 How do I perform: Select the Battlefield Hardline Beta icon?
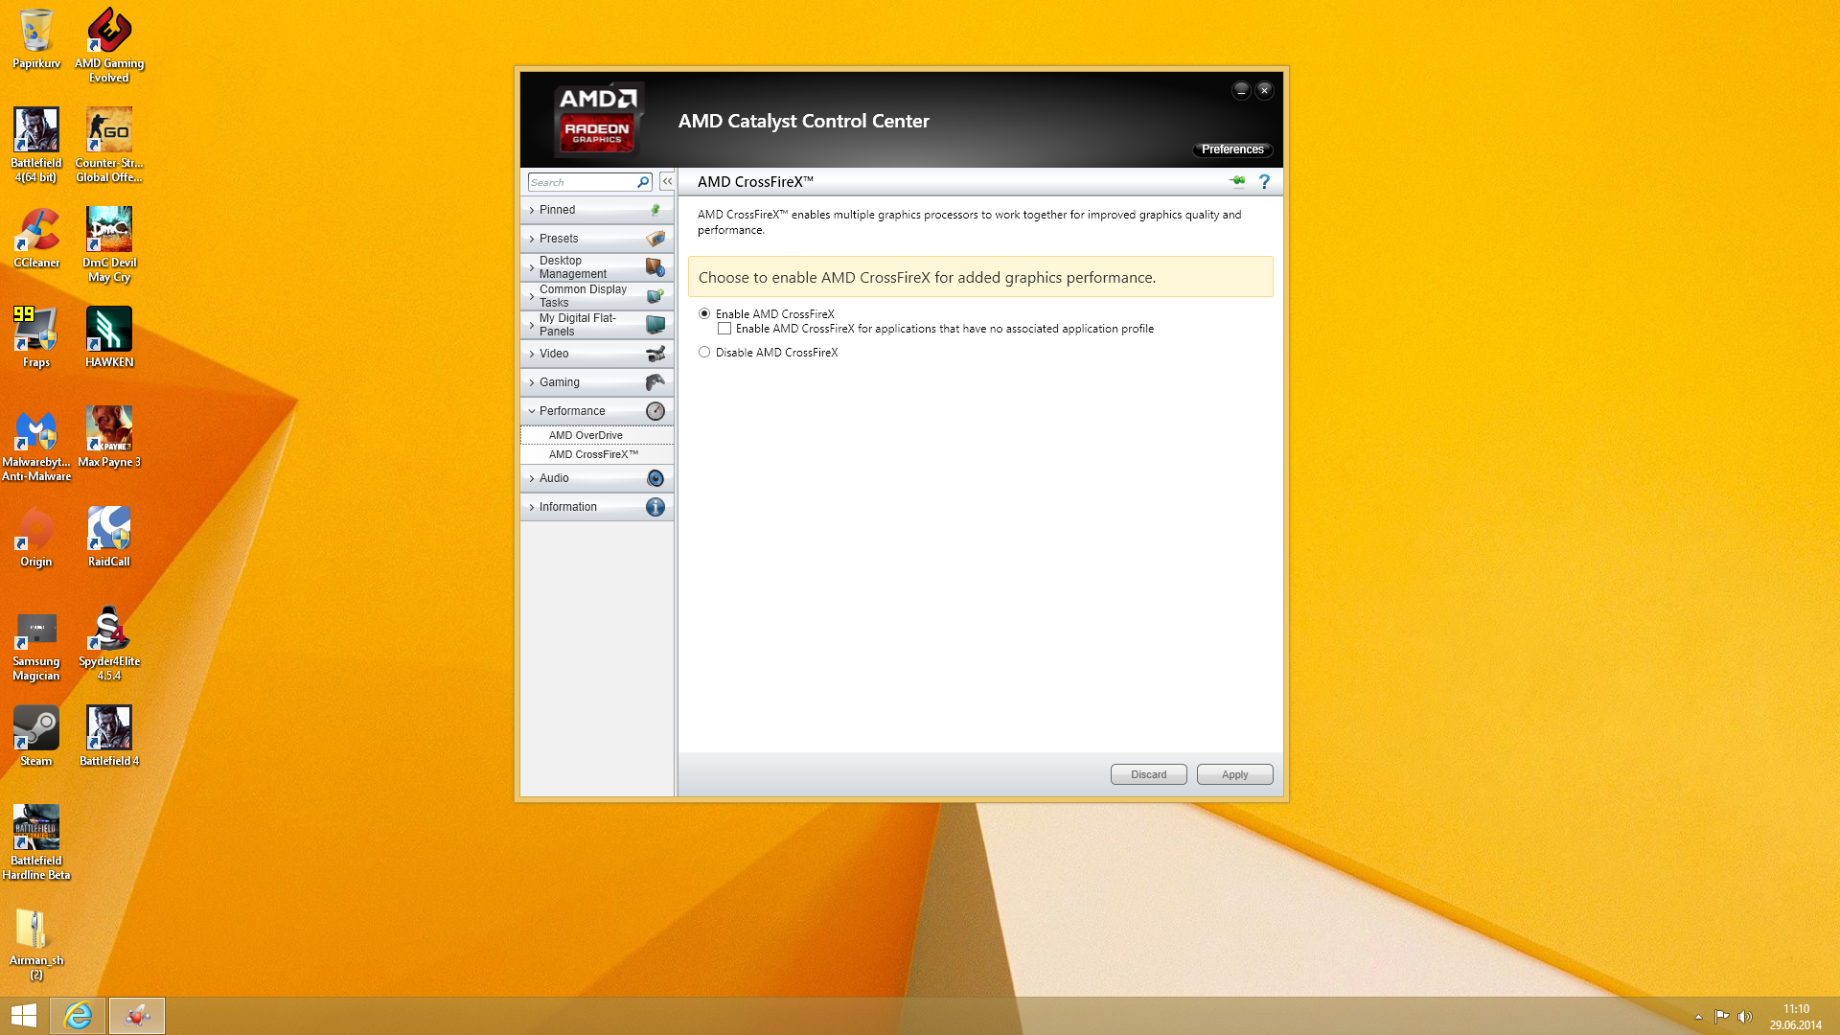click(x=36, y=842)
